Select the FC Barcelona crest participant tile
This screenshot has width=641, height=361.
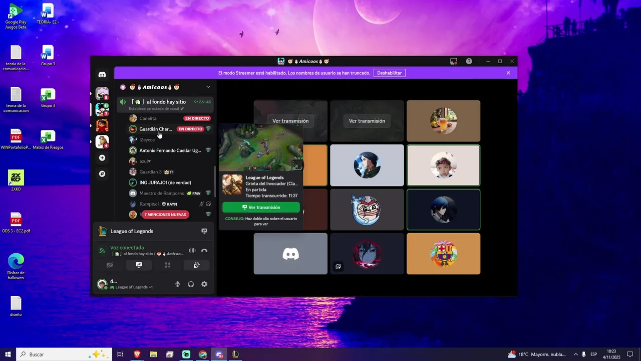pyautogui.click(x=443, y=253)
